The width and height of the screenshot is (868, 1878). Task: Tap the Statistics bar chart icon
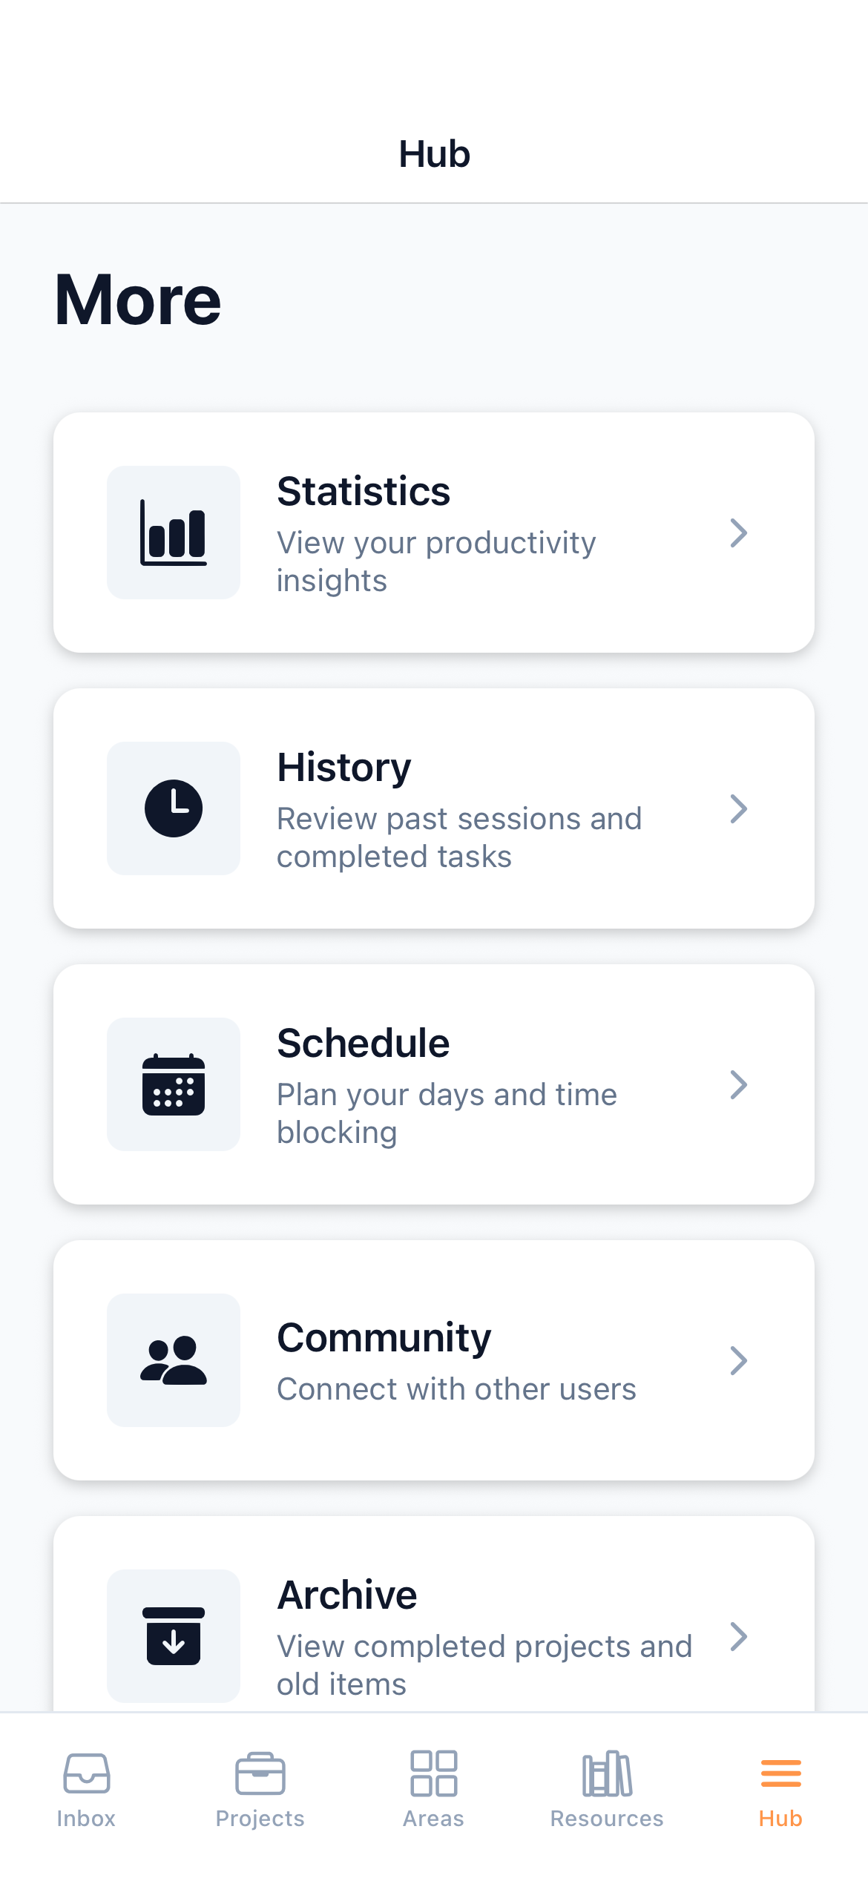click(174, 533)
